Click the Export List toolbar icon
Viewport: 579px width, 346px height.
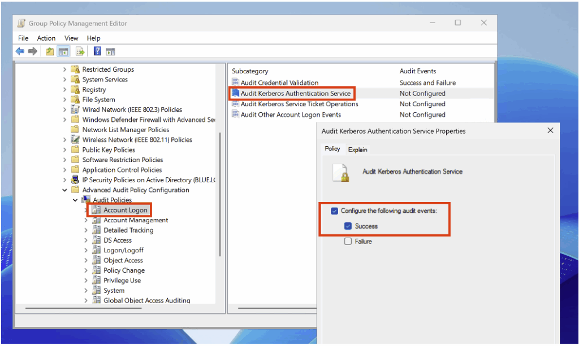click(80, 51)
